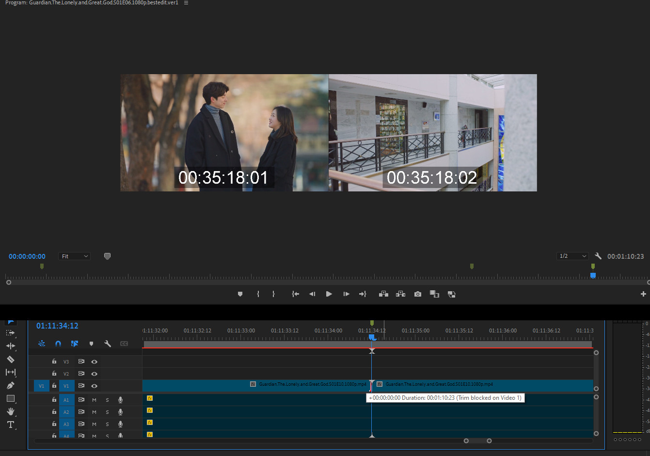This screenshot has width=650, height=456.
Task: Open the Program panel hamburger menu
Action: click(186, 3)
